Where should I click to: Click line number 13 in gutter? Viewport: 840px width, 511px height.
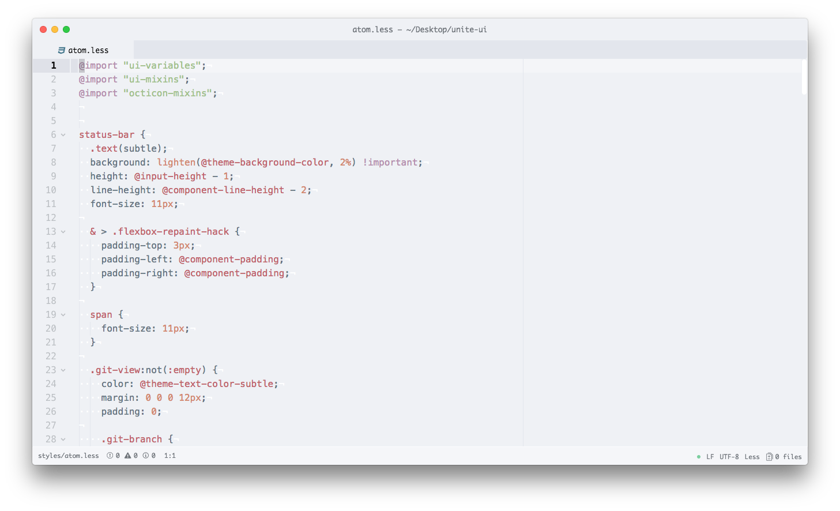[51, 232]
